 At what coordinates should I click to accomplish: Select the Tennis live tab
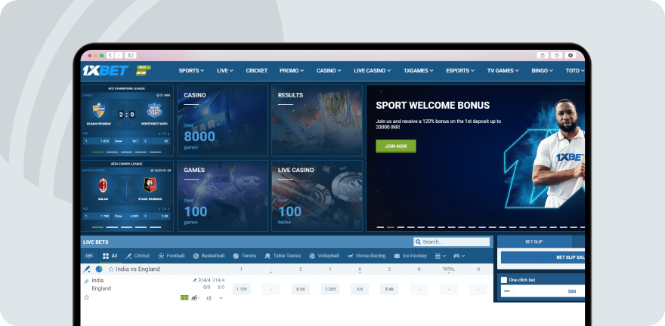pos(245,256)
